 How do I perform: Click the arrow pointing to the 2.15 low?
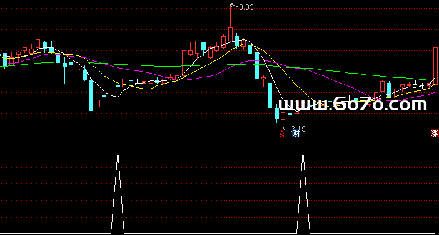286,128
